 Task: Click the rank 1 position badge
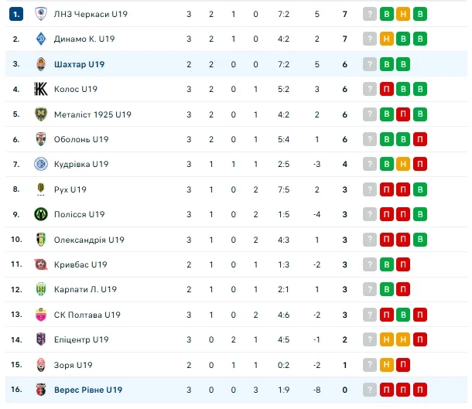coord(17,14)
